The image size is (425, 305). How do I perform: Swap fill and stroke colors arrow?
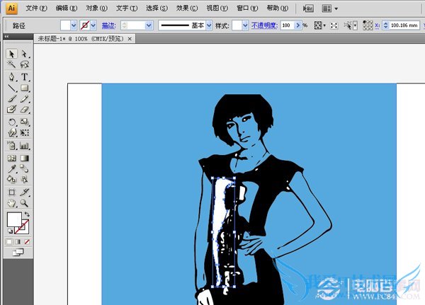click(x=27, y=214)
